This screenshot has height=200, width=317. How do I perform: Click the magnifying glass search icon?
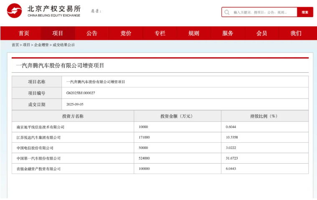227,13
